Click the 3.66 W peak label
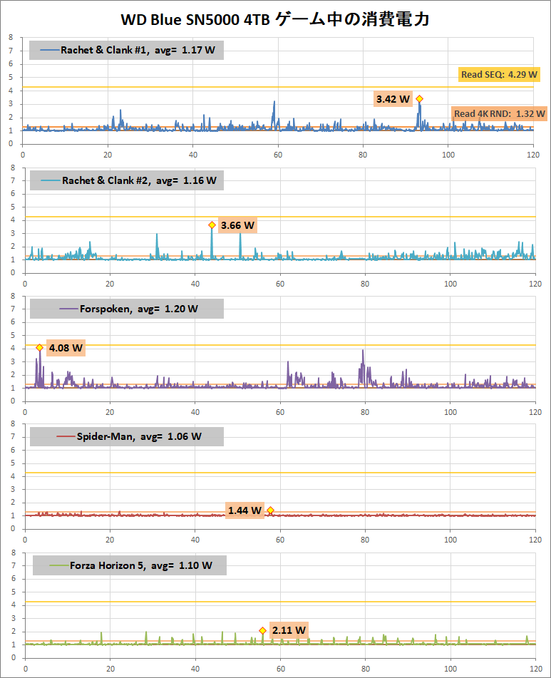The width and height of the screenshot is (551, 678). pyautogui.click(x=237, y=225)
